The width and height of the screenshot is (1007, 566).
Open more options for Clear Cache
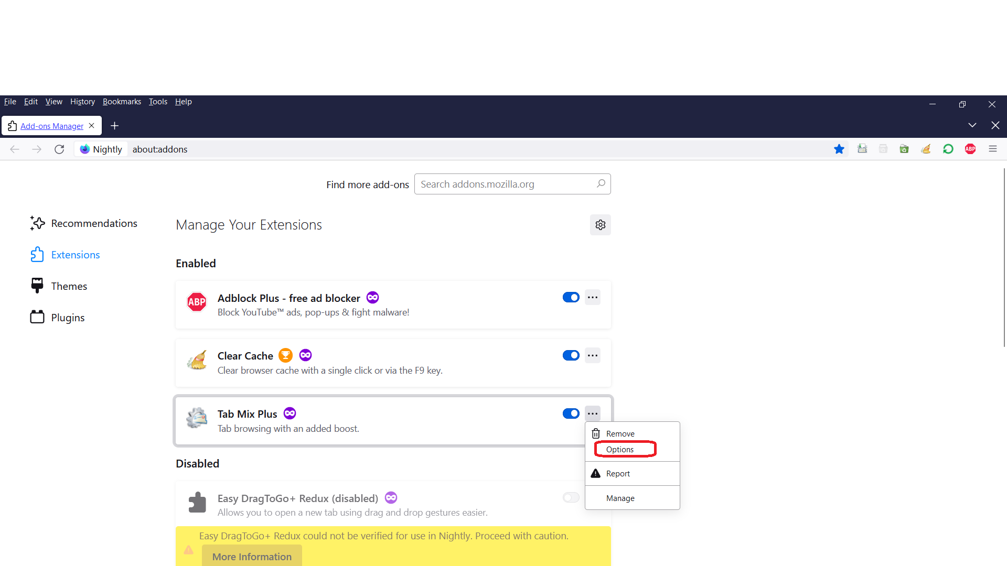(x=593, y=356)
